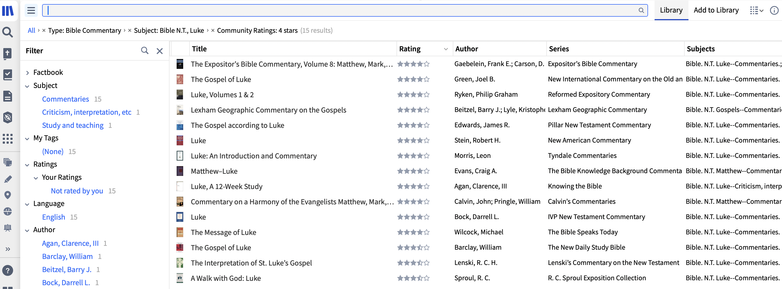The image size is (782, 289).
Task: Open the globe icon in the sidebar
Action: 8,211
